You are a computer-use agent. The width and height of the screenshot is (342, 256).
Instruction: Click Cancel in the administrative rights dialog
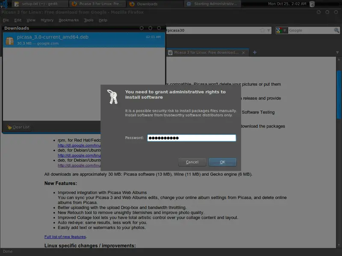192,162
